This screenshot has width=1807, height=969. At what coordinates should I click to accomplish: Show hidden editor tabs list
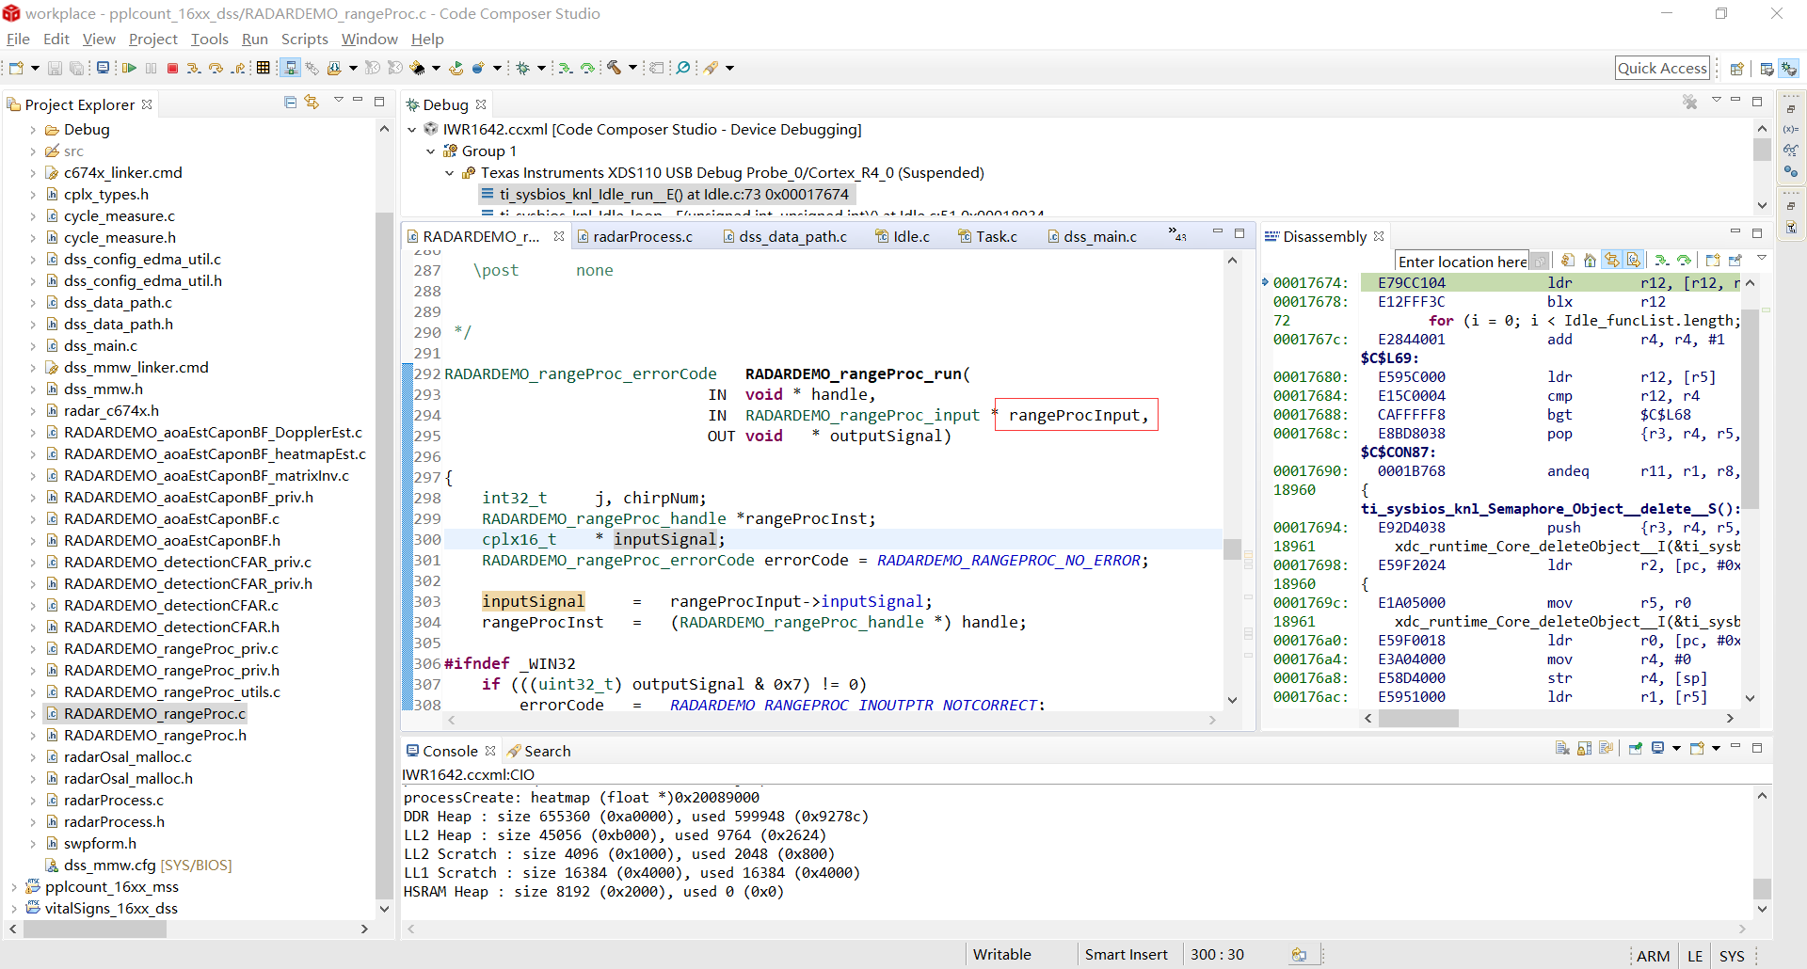[x=1177, y=234]
